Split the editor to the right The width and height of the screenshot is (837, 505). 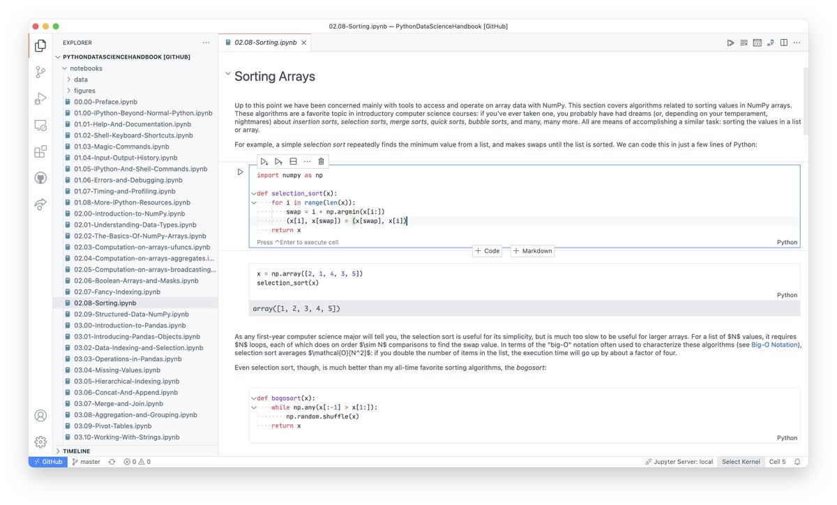[784, 43]
